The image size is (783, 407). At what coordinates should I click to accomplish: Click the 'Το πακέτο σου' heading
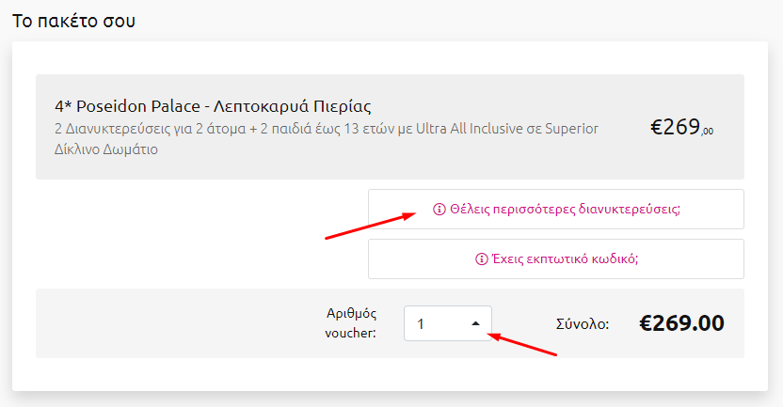point(74,21)
